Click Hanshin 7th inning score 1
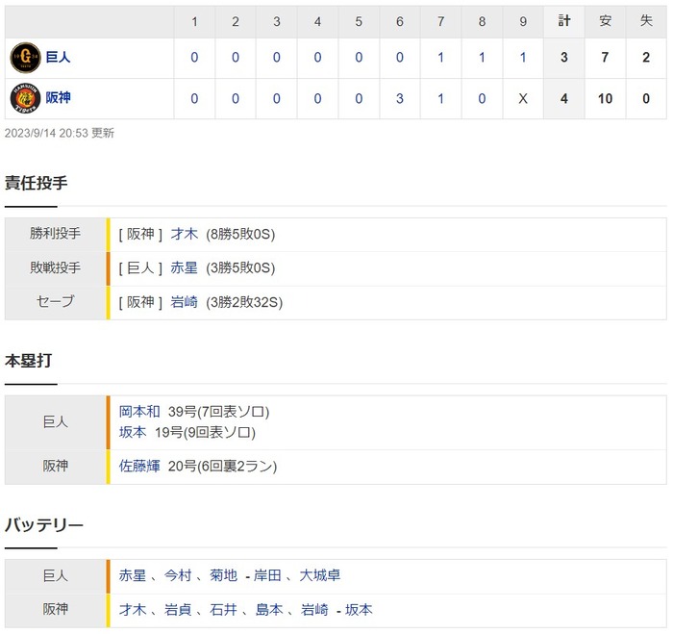The height and width of the screenshot is (634, 673). 441,98
